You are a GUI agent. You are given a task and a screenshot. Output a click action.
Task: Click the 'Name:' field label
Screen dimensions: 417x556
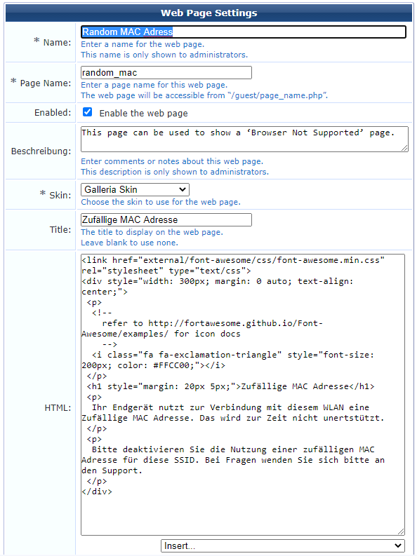pos(57,43)
